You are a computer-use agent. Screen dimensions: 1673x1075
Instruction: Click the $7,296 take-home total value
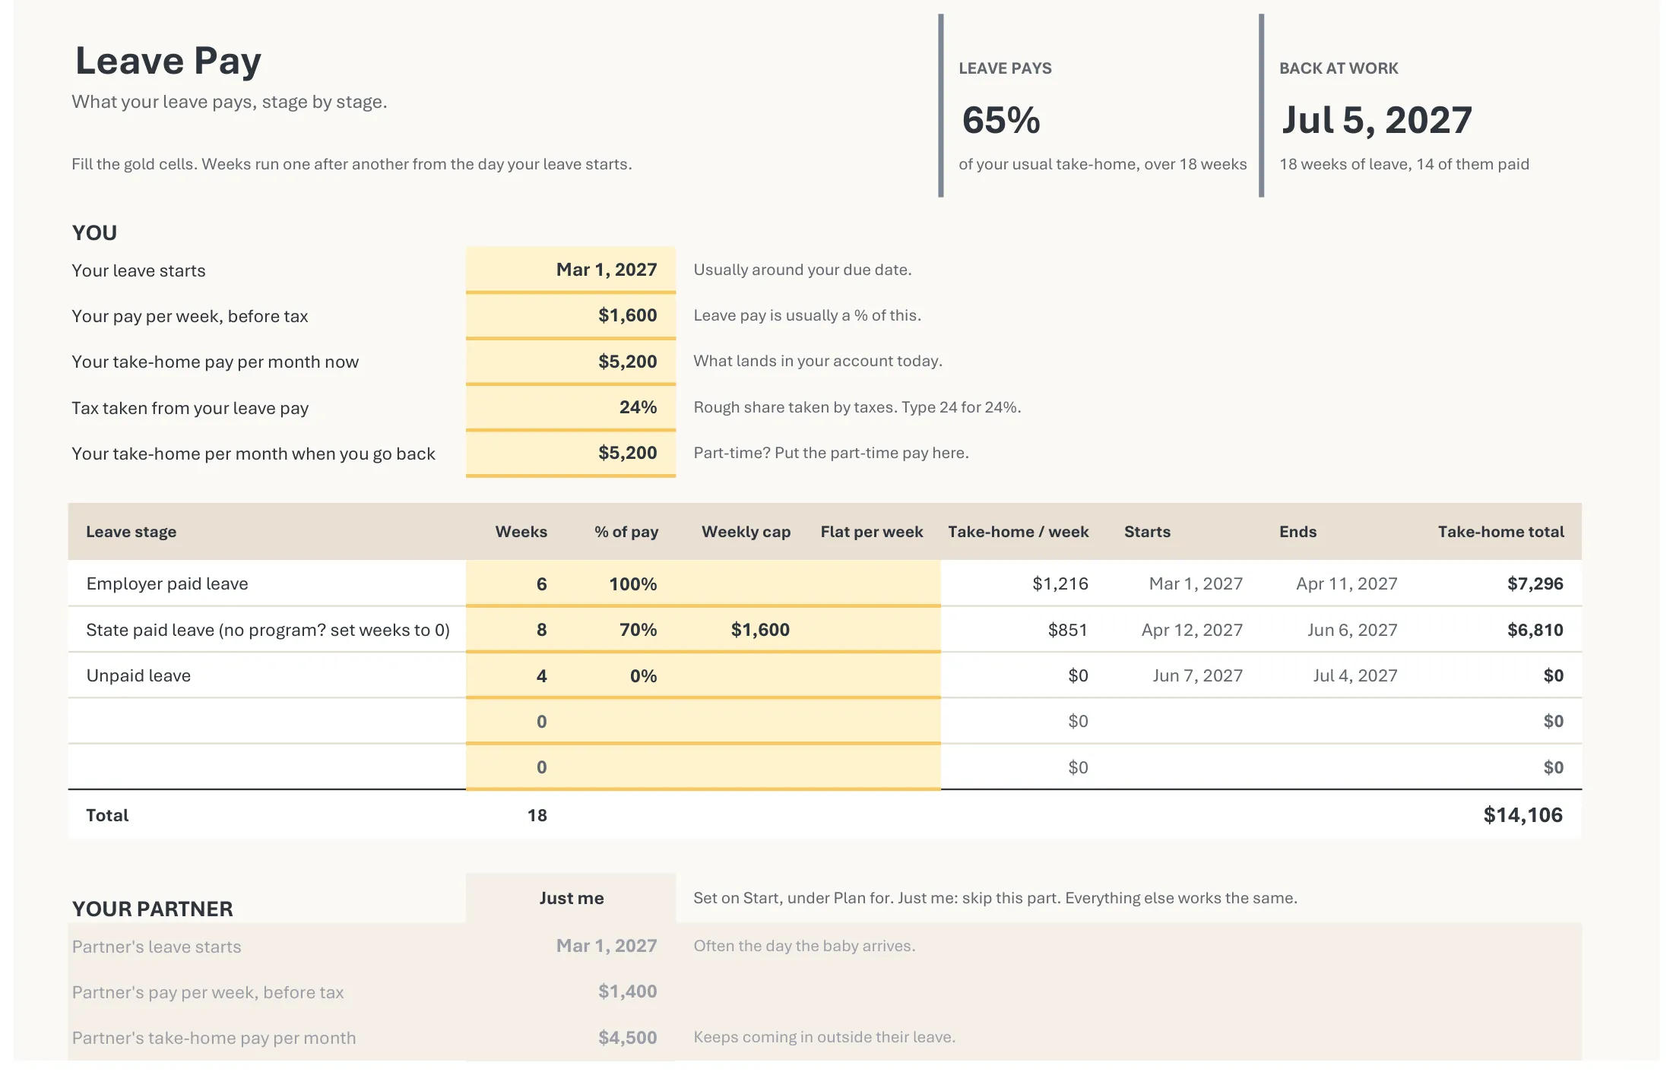(x=1535, y=583)
